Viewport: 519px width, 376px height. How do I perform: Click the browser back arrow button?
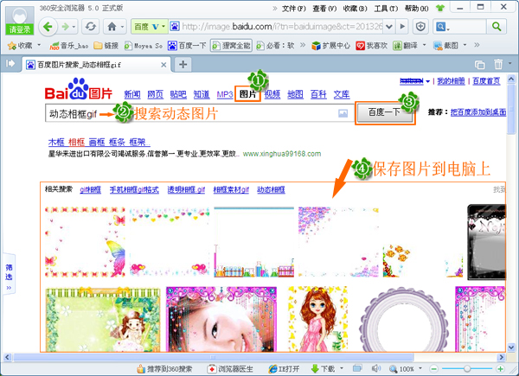(48, 27)
